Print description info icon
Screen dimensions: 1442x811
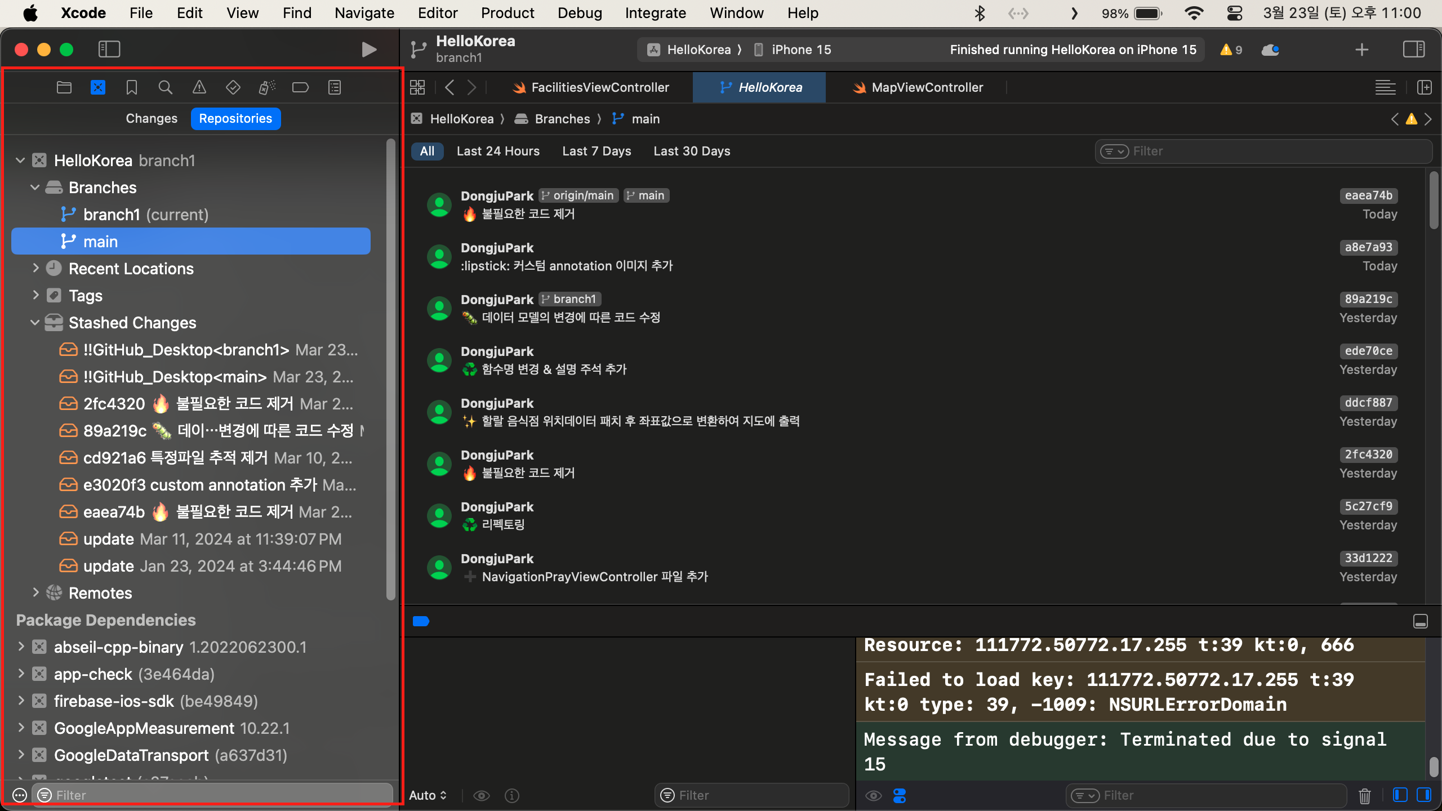point(512,796)
